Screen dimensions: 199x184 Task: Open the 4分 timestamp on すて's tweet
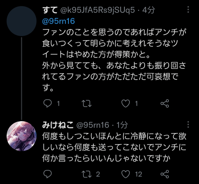[148, 11]
